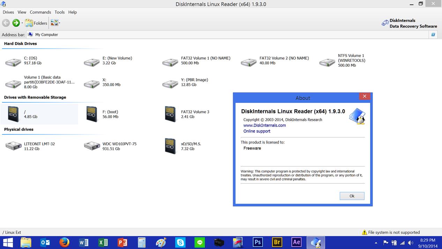The width and height of the screenshot is (442, 249).
Task: Click the view mode icon in toolbar
Action: tap(54, 23)
